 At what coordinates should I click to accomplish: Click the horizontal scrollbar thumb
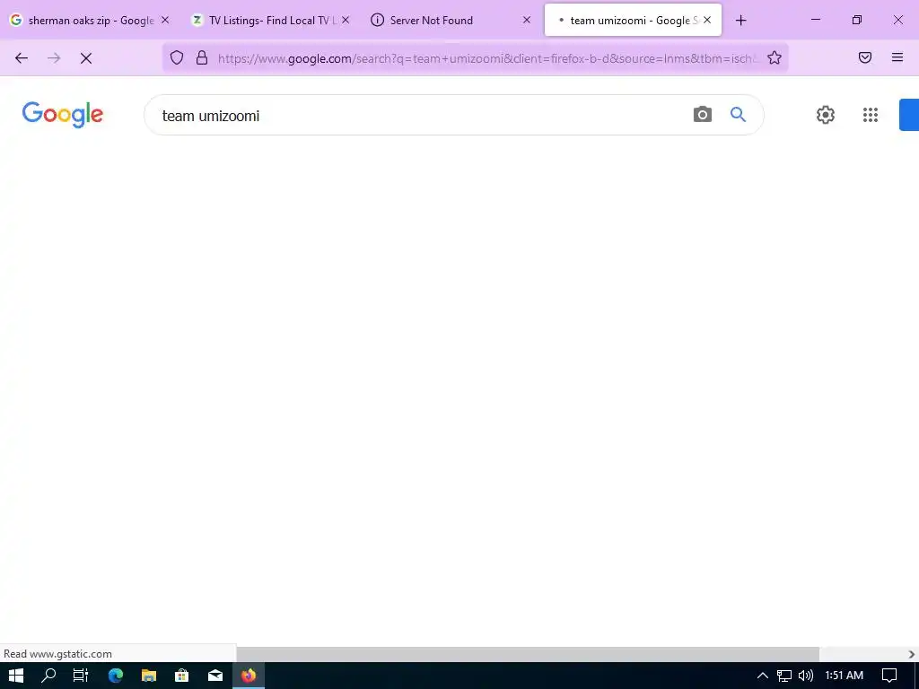pos(528,654)
